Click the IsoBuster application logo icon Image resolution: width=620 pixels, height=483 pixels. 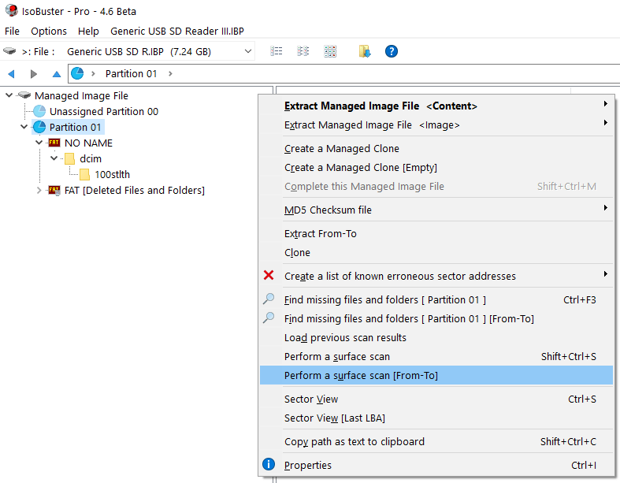pyautogui.click(x=12, y=11)
